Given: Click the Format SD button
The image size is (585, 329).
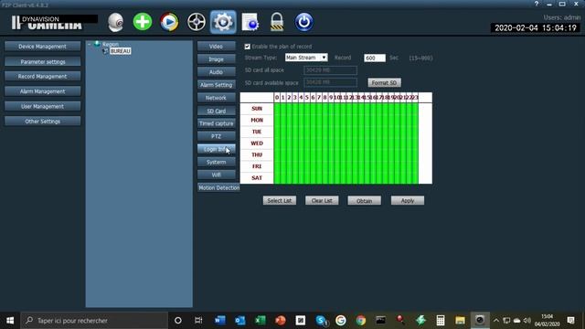Looking at the screenshot, I should [384, 82].
